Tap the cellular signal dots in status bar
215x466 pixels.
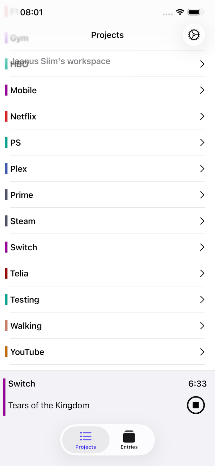point(167,13)
